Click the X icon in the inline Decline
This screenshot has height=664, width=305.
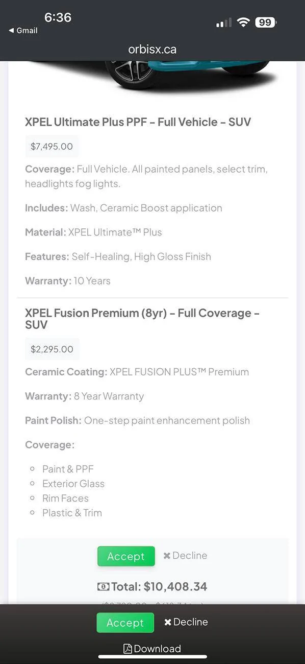click(x=167, y=556)
